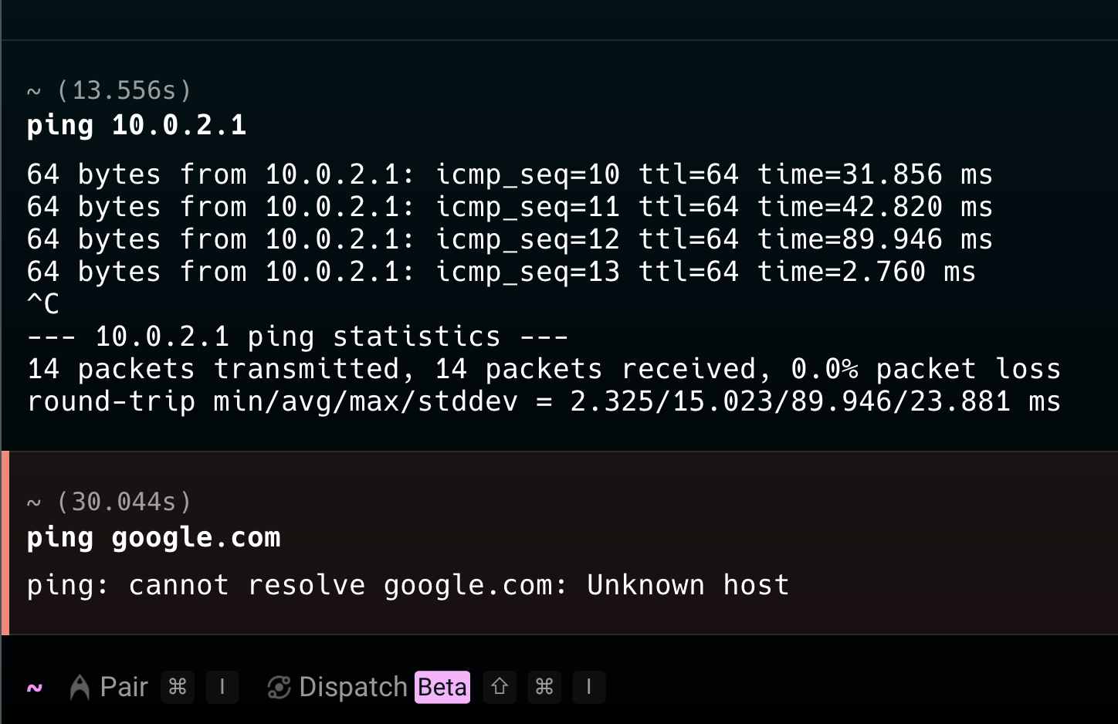The image size is (1118, 724).
Task: Click the 30.044s duration label
Action: point(124,502)
